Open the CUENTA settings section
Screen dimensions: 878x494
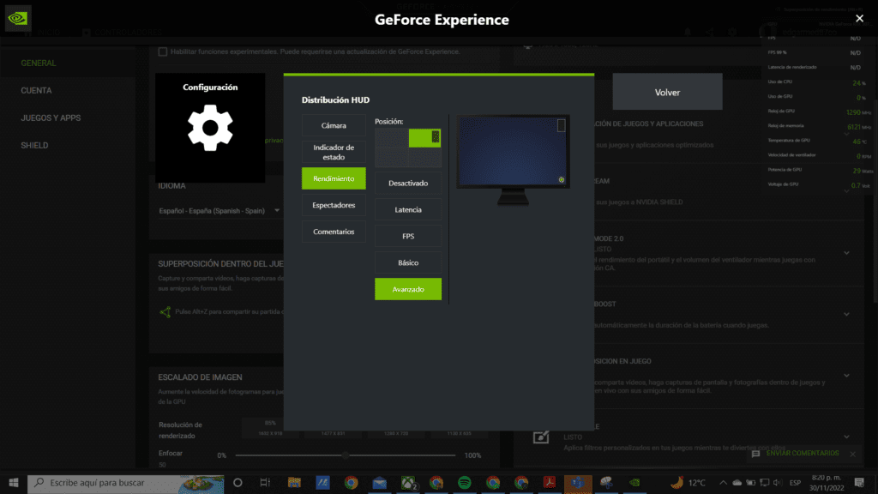36,91
